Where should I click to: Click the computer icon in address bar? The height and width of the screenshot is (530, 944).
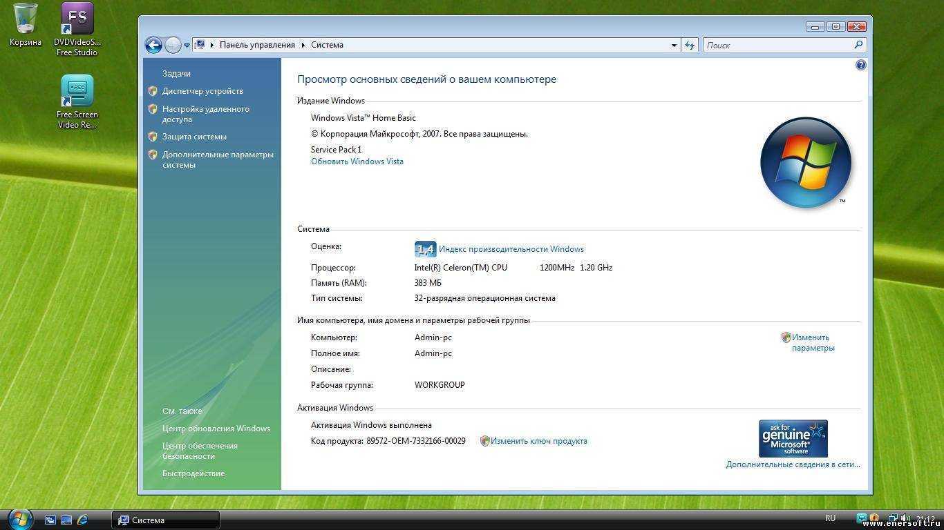[200, 45]
